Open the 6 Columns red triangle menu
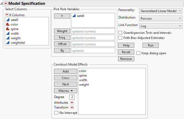This screenshot has height=119, width=184. [7, 15]
